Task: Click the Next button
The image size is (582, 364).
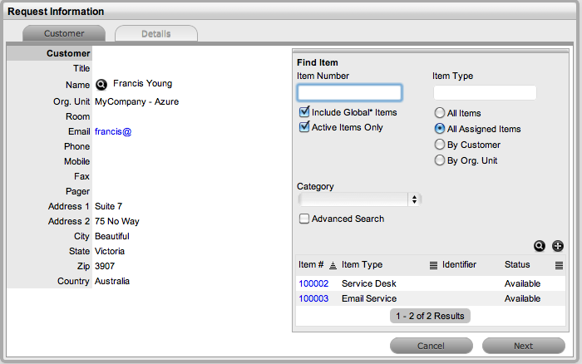Action: 523,346
